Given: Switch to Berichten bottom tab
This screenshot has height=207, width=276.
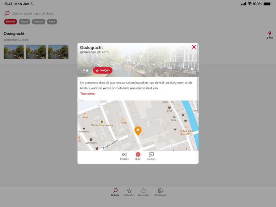Looking at the screenshot, I should [x=143, y=192].
